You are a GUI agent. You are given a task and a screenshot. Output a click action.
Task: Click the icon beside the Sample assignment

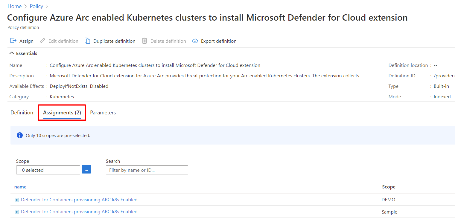tap(17, 212)
